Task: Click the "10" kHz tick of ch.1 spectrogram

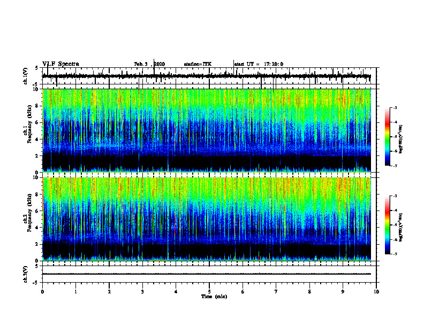Action: (36, 89)
